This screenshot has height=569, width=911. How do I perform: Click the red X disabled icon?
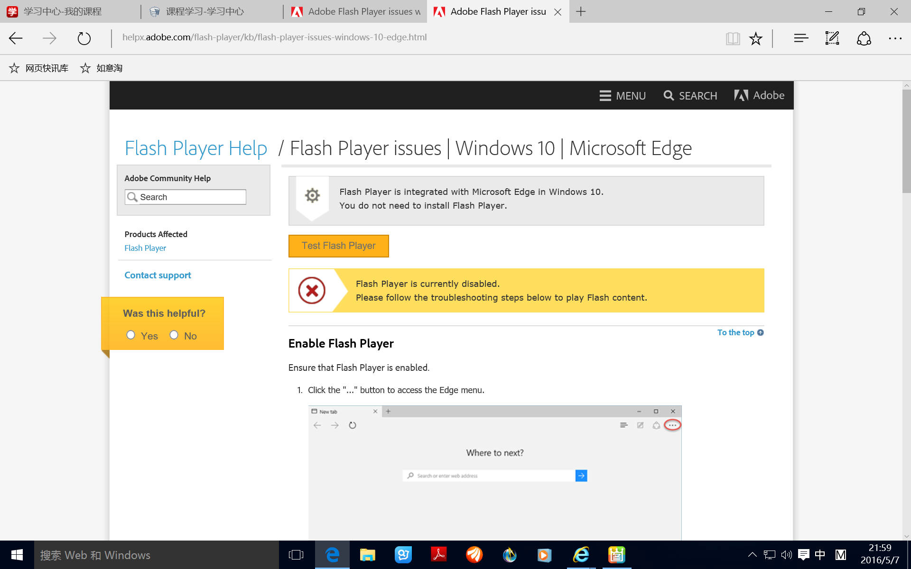pos(312,290)
